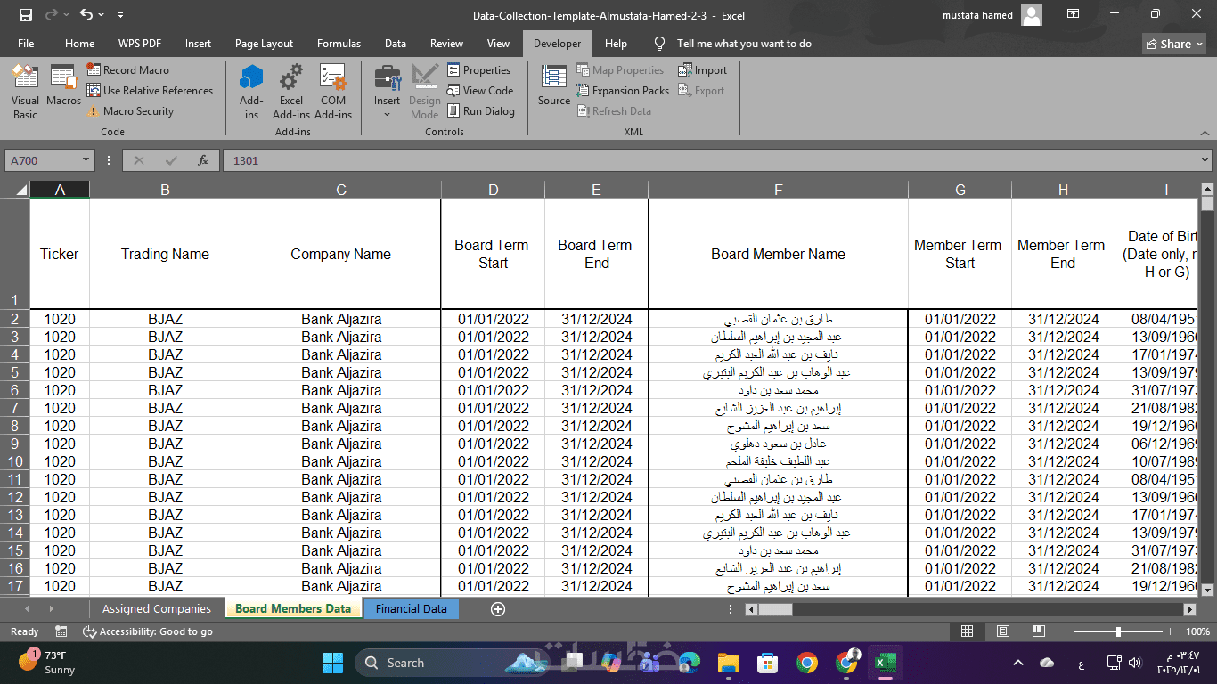Screen dimensions: 1217x684
Task: Click the macro recording icon in status bar
Action: click(x=61, y=631)
